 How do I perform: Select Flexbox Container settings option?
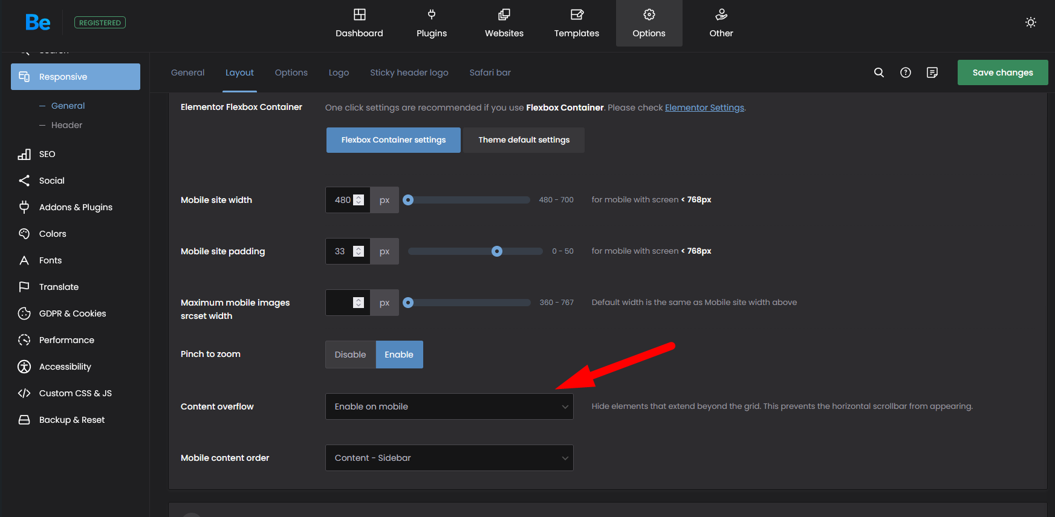pos(394,140)
